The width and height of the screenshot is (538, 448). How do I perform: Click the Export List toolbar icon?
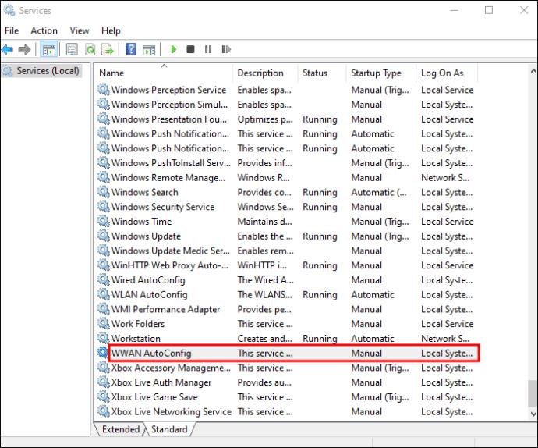pyautogui.click(x=108, y=50)
